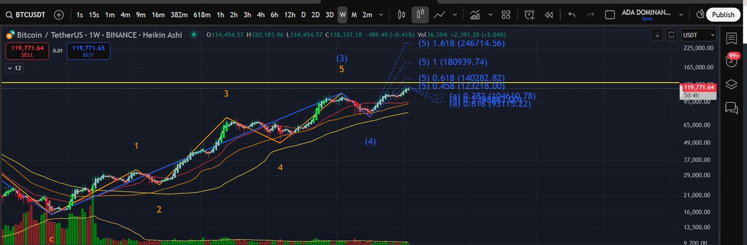Click the compare or add symbol plus icon
747x245 pixels.
click(x=59, y=15)
